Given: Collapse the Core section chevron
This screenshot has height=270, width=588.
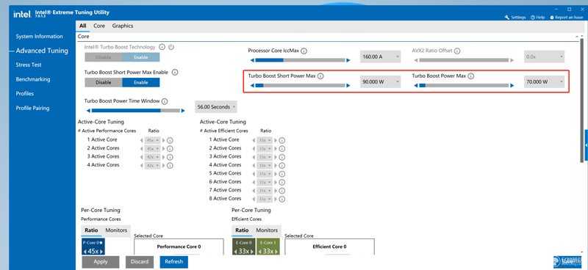Looking at the screenshot, I should click(577, 37).
